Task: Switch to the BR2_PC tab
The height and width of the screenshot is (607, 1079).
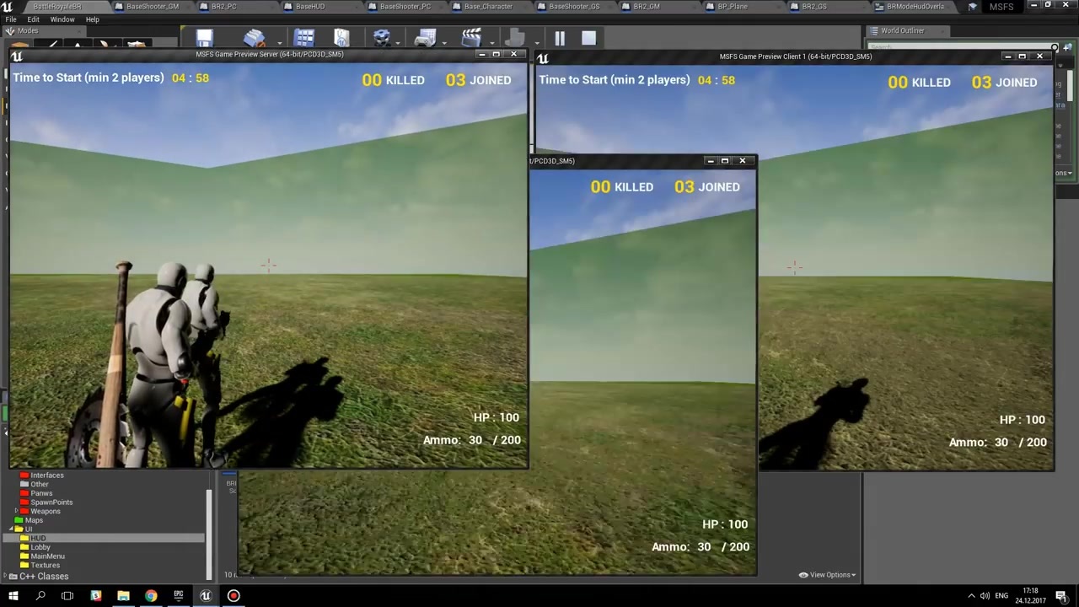Action: [223, 7]
